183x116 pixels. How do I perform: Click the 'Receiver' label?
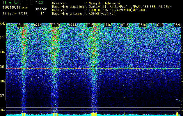59,10
